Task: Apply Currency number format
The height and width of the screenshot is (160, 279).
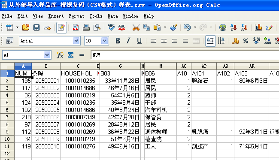Action: (x=235, y=41)
